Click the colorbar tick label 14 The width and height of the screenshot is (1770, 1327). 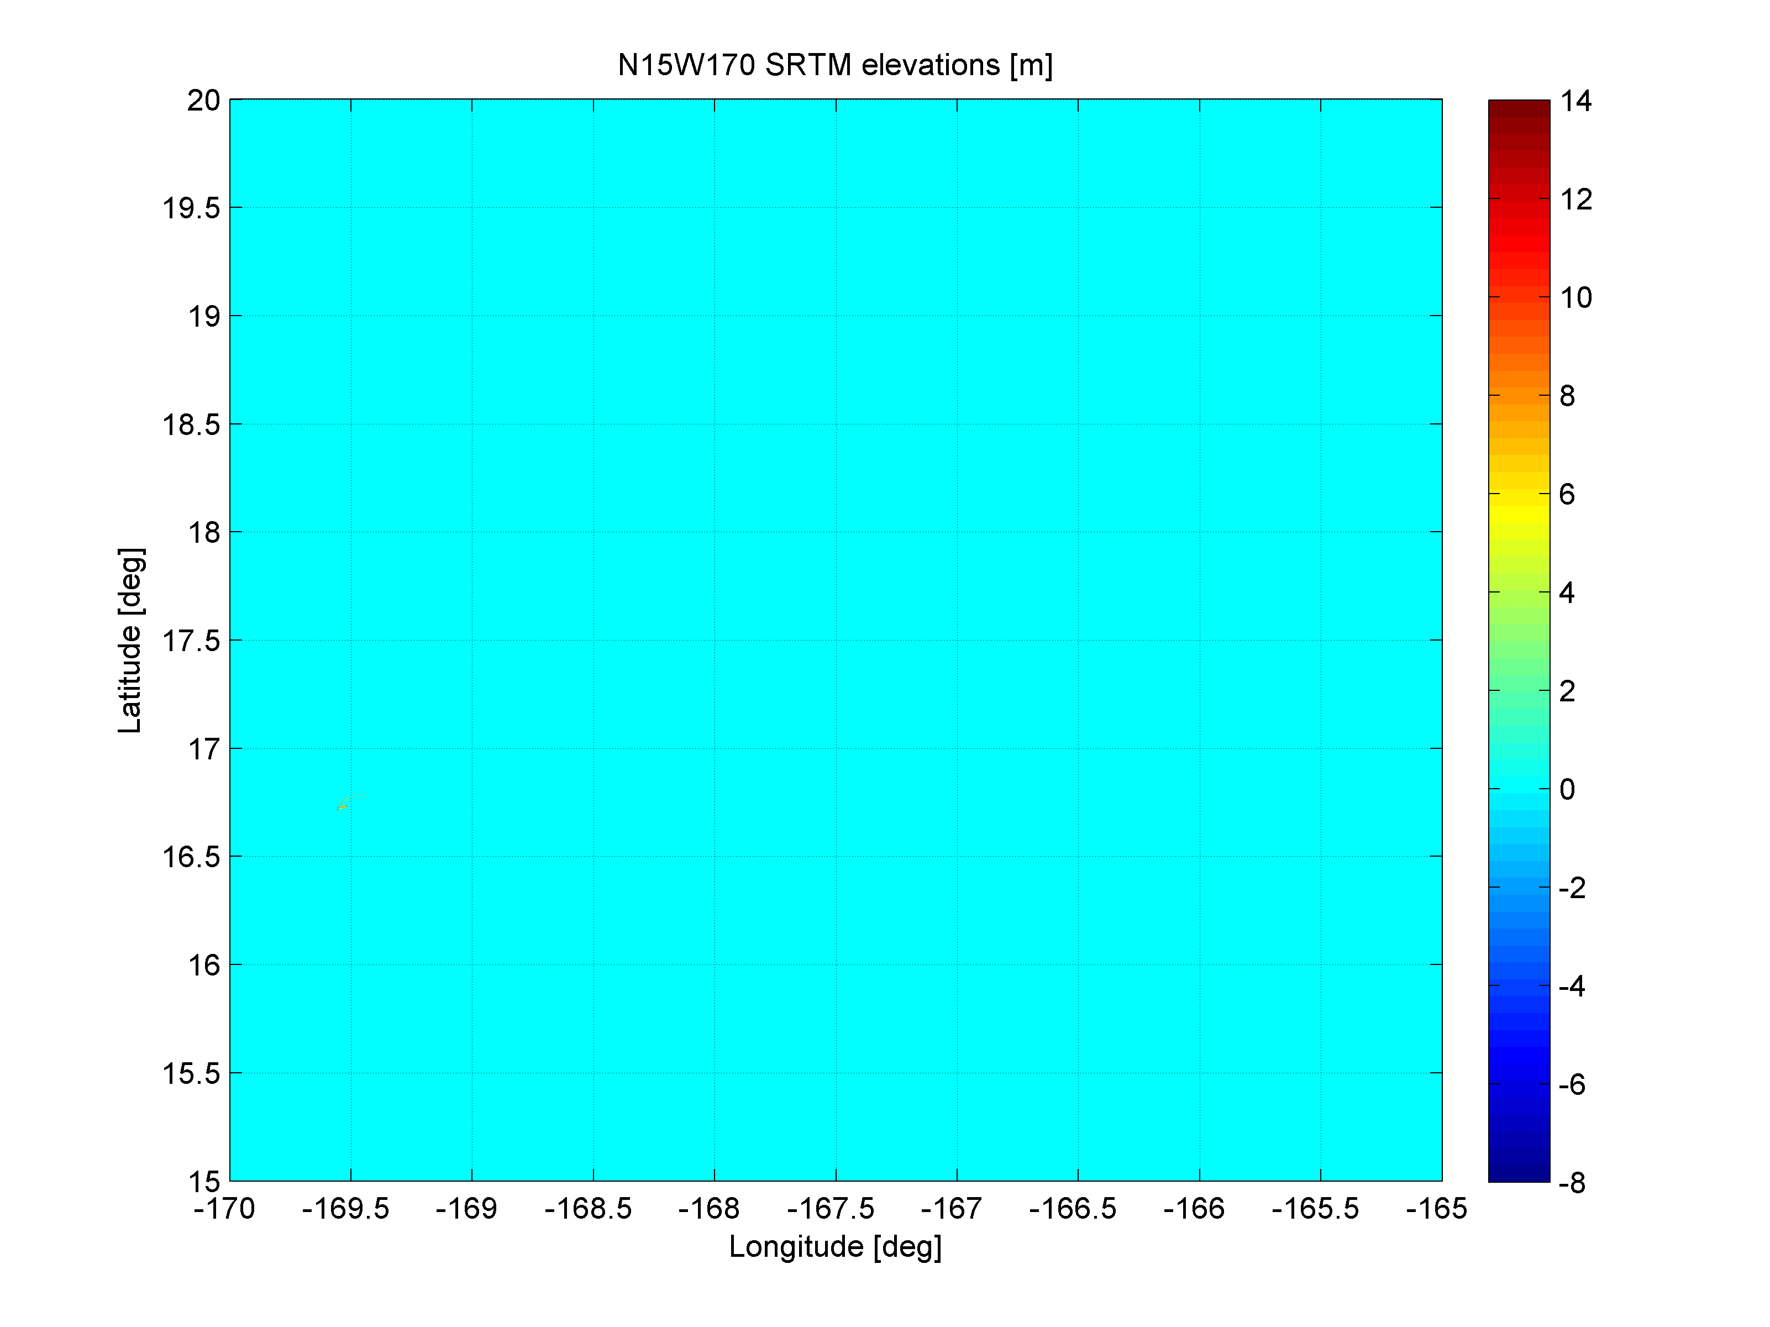1575,101
